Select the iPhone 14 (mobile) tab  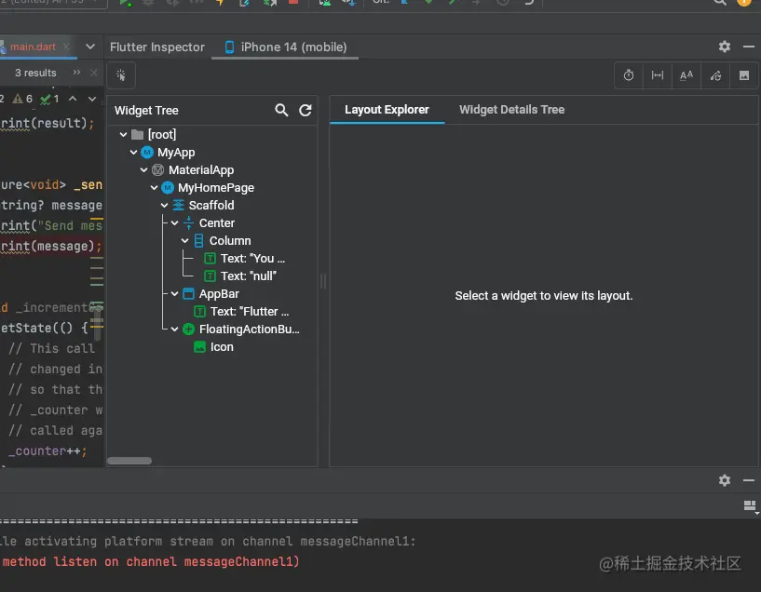(x=285, y=47)
